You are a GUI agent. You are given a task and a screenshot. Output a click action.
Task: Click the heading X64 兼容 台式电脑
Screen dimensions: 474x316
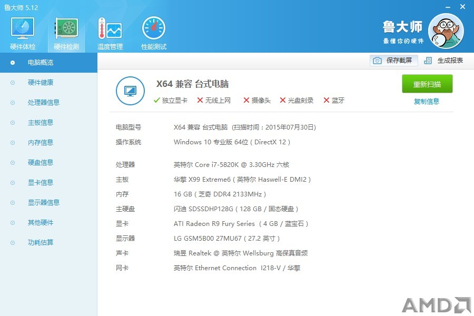[x=192, y=84]
